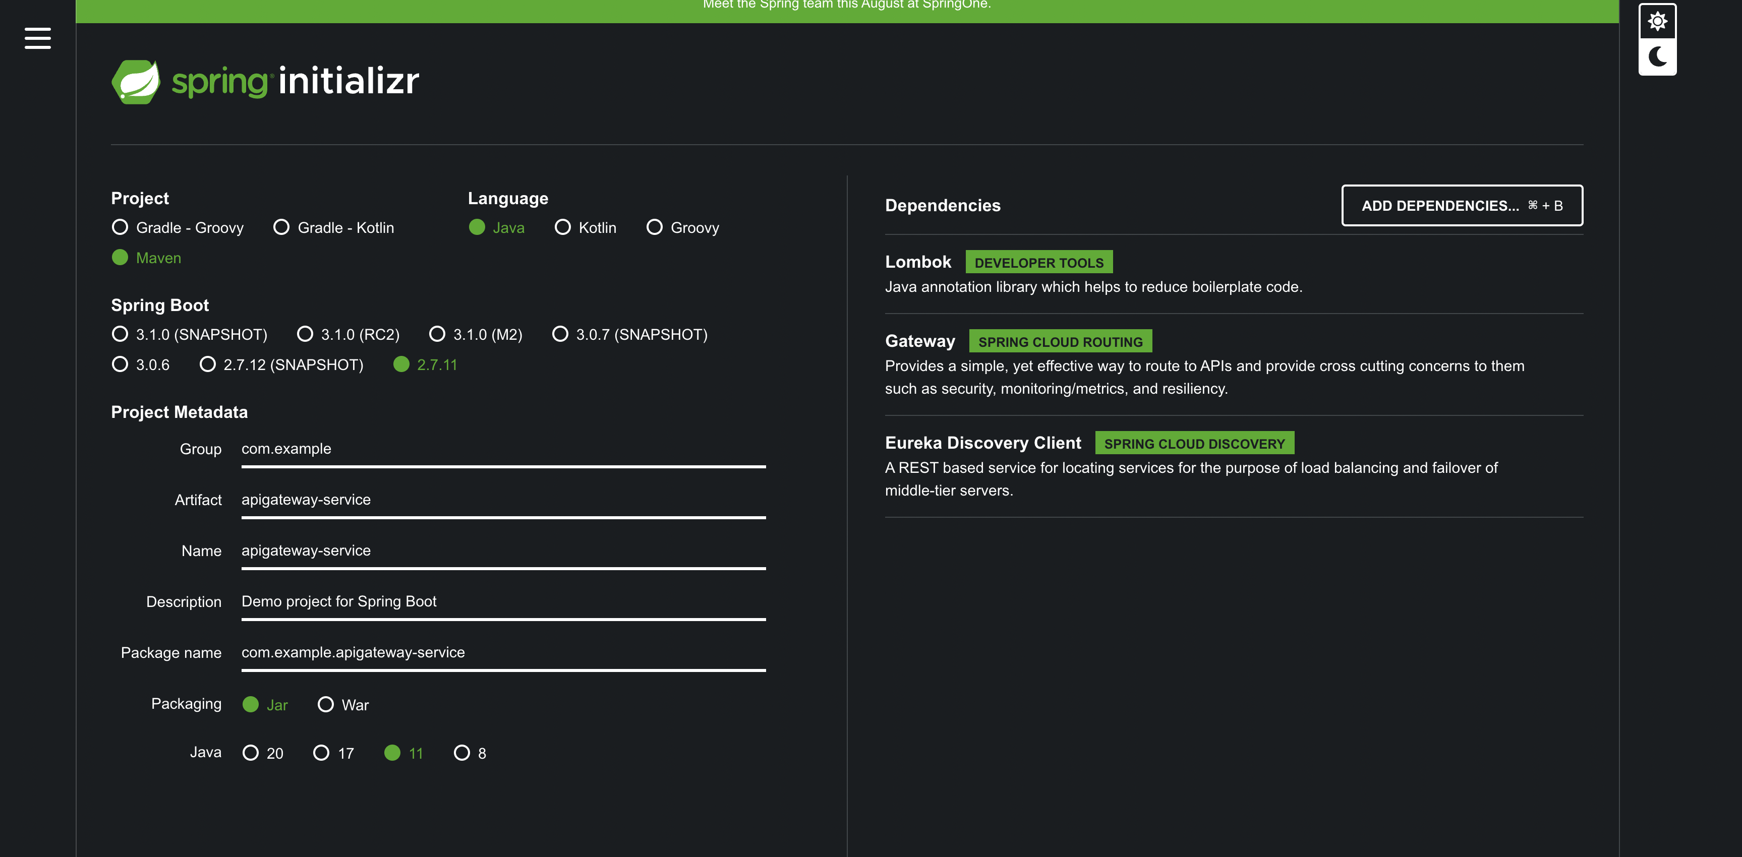Viewport: 1742px width, 857px height.
Task: Set Java version to 17
Action: pos(333,753)
